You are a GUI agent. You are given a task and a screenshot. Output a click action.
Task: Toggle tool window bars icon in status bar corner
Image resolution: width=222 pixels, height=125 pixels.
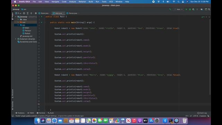pos(13,116)
